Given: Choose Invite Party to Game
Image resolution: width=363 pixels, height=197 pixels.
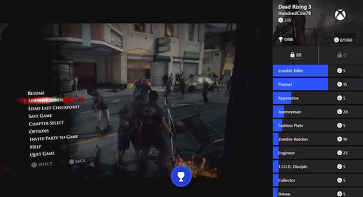Looking at the screenshot, I should tap(54, 138).
